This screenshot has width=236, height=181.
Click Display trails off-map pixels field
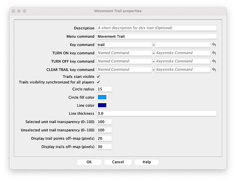[x=104, y=147]
